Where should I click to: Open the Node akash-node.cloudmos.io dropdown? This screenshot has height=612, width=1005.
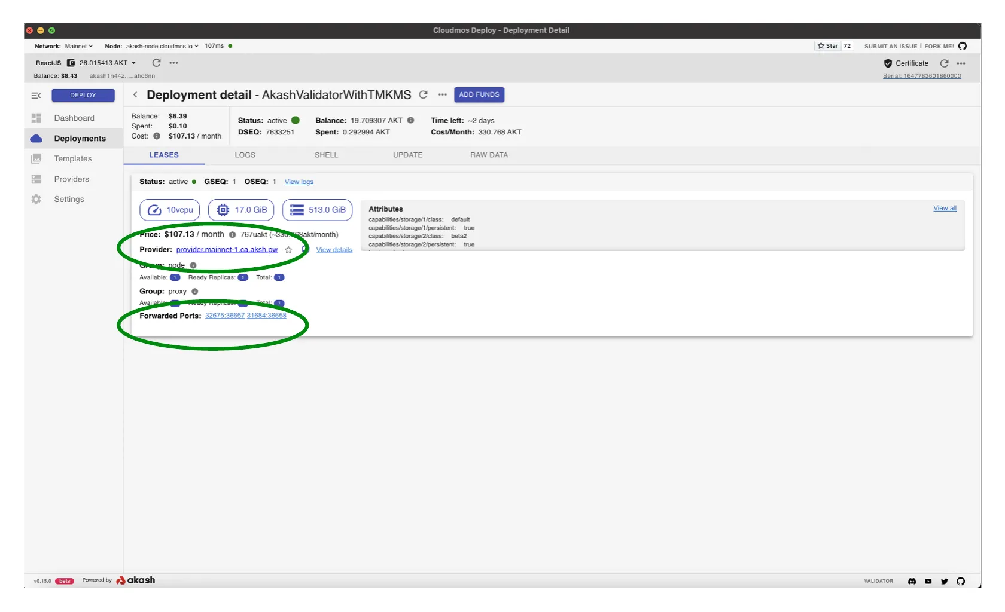[x=162, y=46]
